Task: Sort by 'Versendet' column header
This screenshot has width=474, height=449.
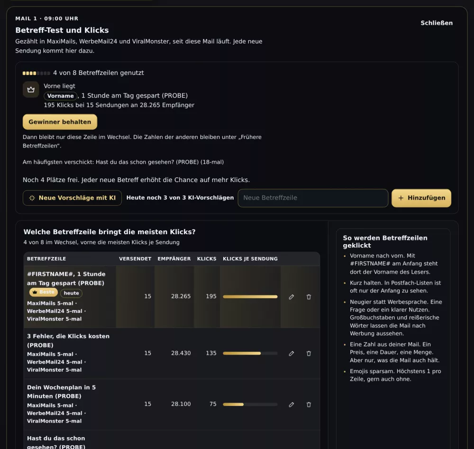Action: (x=135, y=259)
